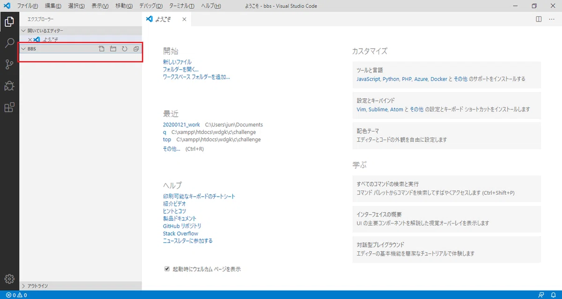Collapse the BBS folder section
This screenshot has height=299, width=562.
[x=23, y=49]
